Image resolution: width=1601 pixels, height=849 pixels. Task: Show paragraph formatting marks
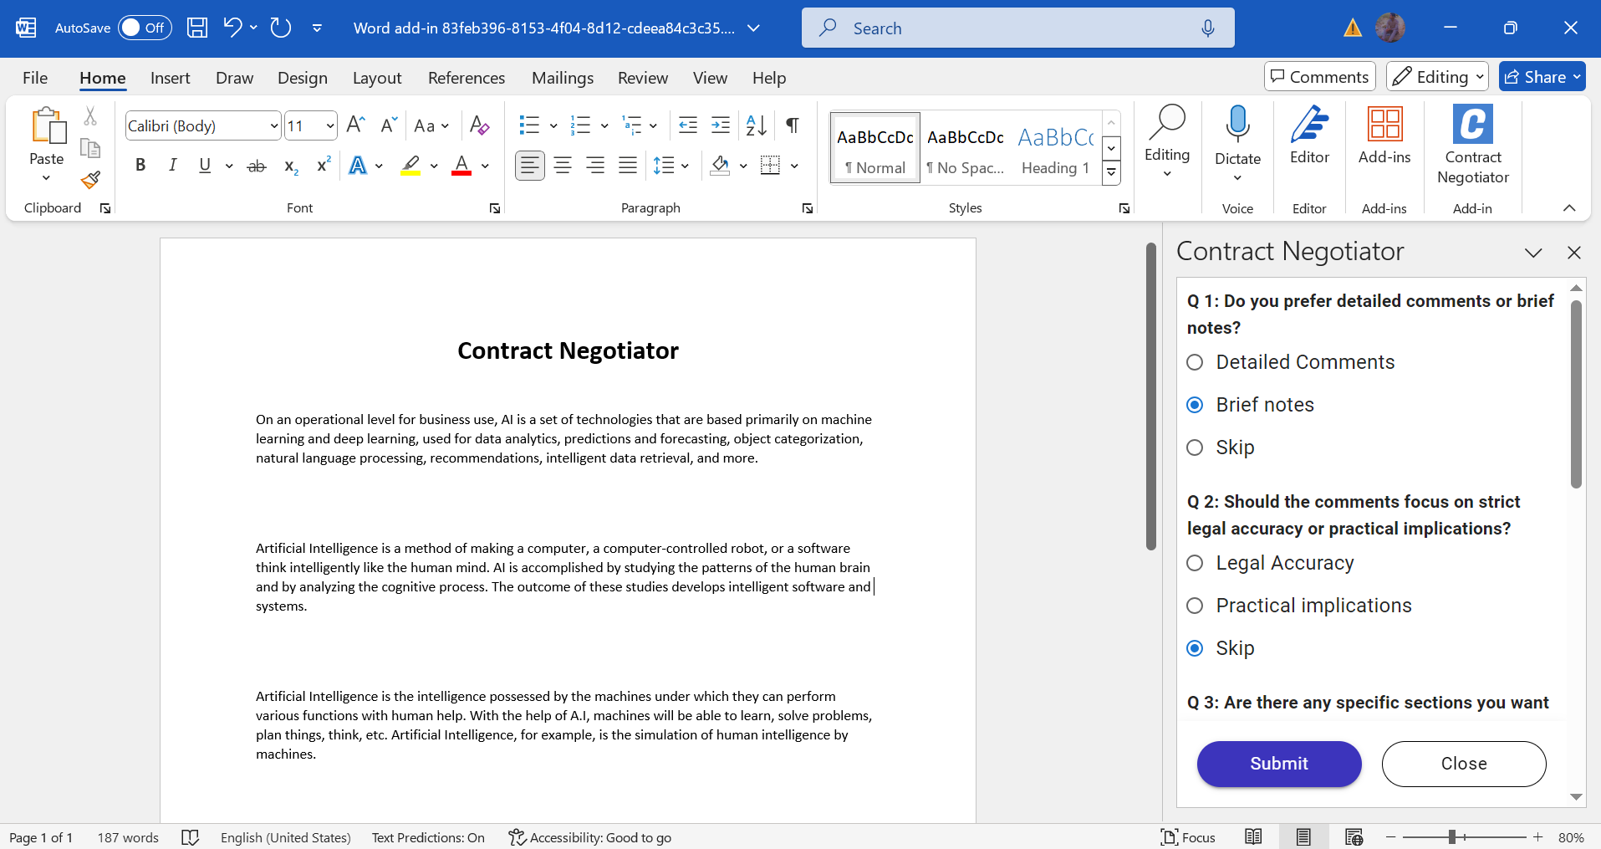tap(791, 125)
